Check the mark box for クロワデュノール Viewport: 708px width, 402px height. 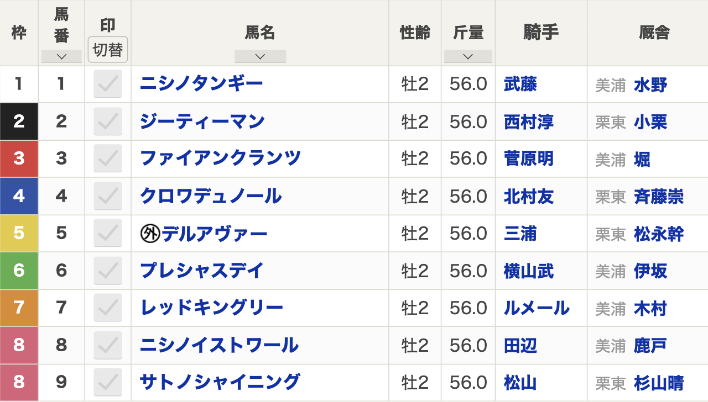[x=108, y=196]
